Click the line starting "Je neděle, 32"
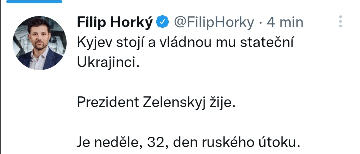 point(189,143)
